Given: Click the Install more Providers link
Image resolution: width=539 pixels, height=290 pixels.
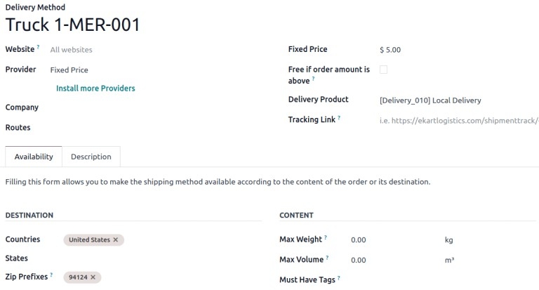Looking at the screenshot, I should pyautogui.click(x=95, y=88).
